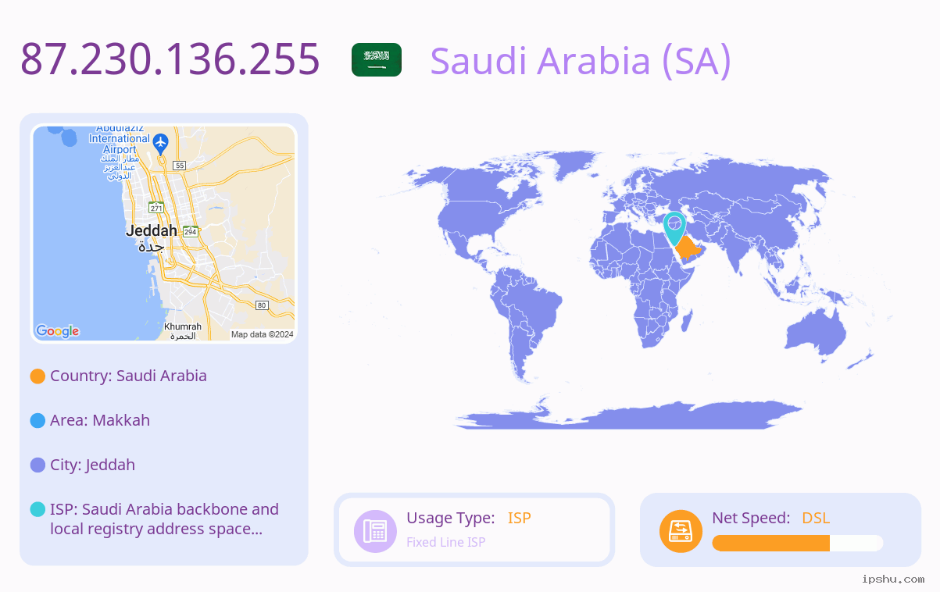940x592 pixels.
Task: Click the telephone Usage Type icon
Action: point(375,531)
